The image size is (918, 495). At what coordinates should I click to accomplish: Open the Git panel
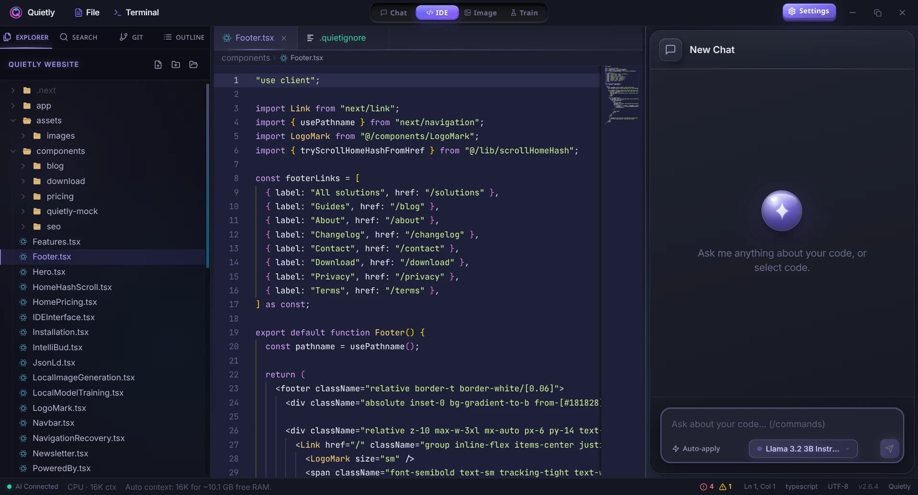pos(131,37)
